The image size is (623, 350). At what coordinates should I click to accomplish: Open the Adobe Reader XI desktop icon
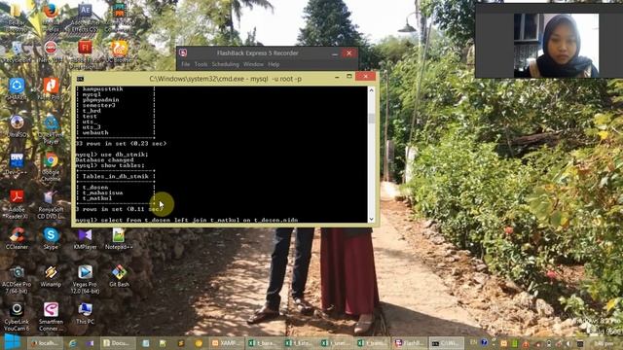(x=17, y=203)
